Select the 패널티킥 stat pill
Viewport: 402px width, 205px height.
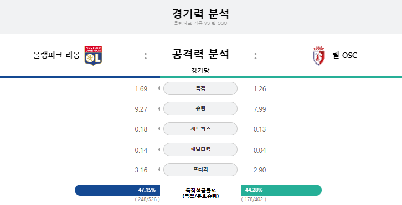200,149
